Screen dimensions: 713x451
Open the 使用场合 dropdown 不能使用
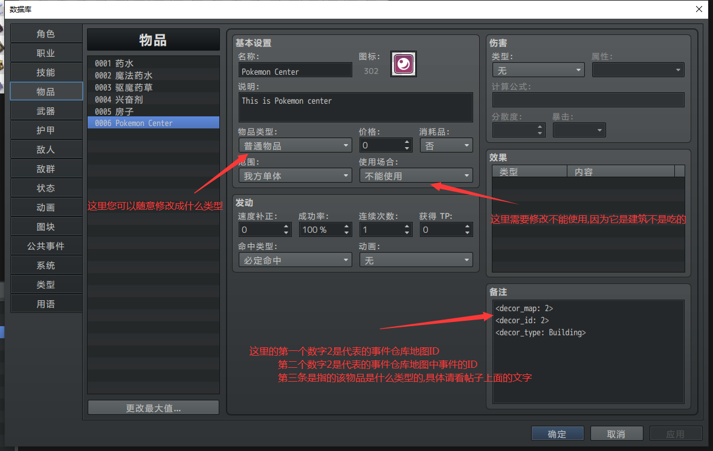tap(416, 176)
